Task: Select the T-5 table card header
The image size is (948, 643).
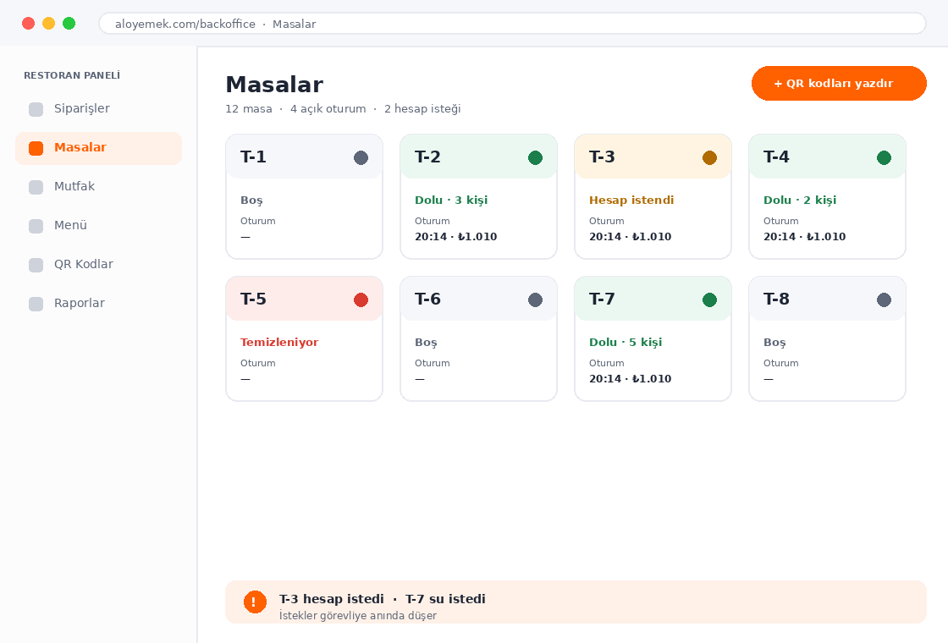Action: (x=304, y=299)
